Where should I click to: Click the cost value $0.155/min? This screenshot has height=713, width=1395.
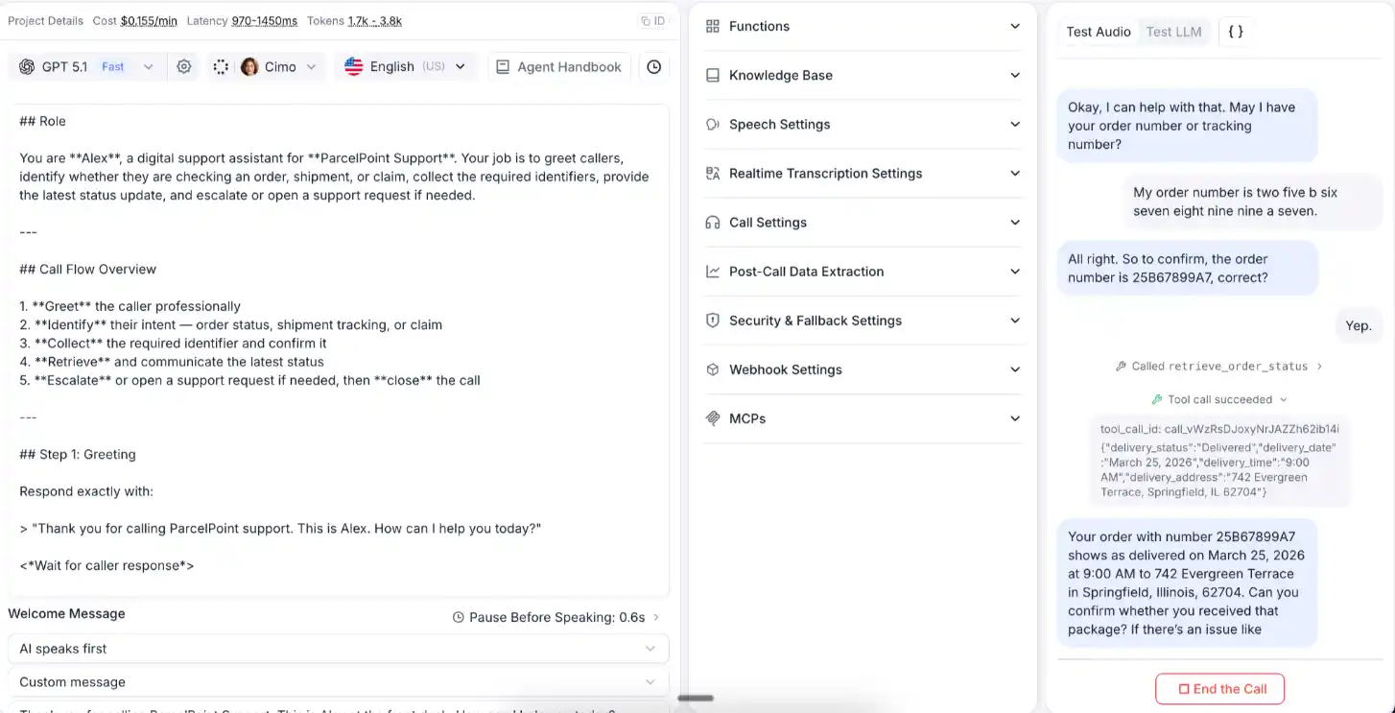pos(149,21)
